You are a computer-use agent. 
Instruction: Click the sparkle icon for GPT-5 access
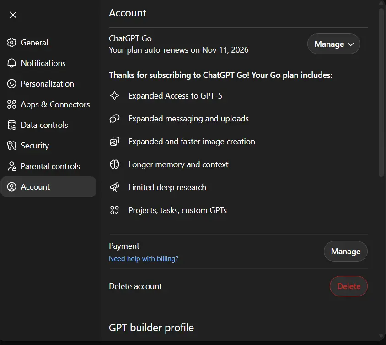click(x=114, y=96)
